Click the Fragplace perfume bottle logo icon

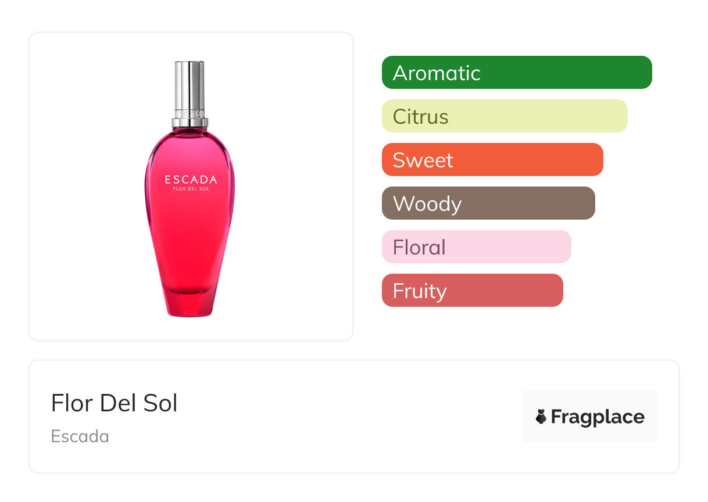[x=541, y=417]
